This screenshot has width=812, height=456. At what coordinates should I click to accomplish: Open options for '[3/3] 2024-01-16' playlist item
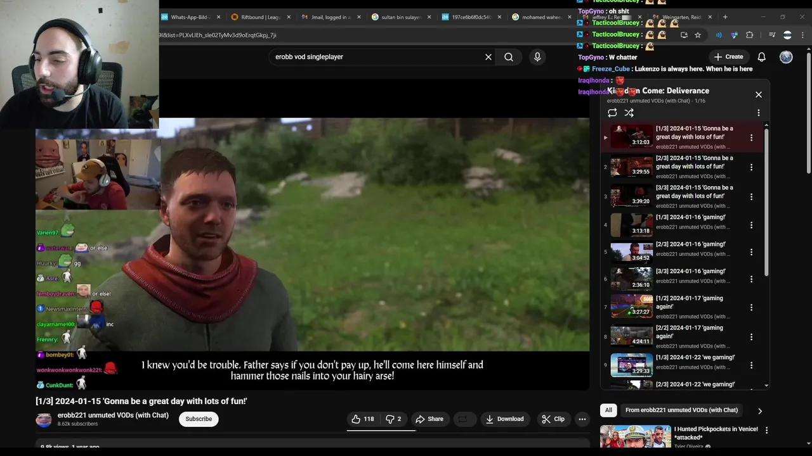[x=751, y=279]
